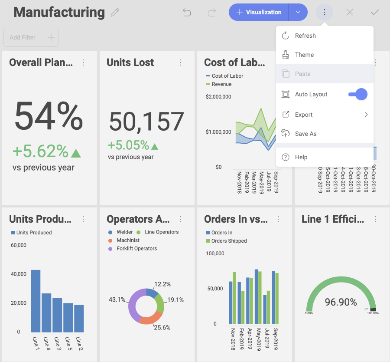Expand the Export submenu chevron
The height and width of the screenshot is (362, 390).
tap(366, 115)
